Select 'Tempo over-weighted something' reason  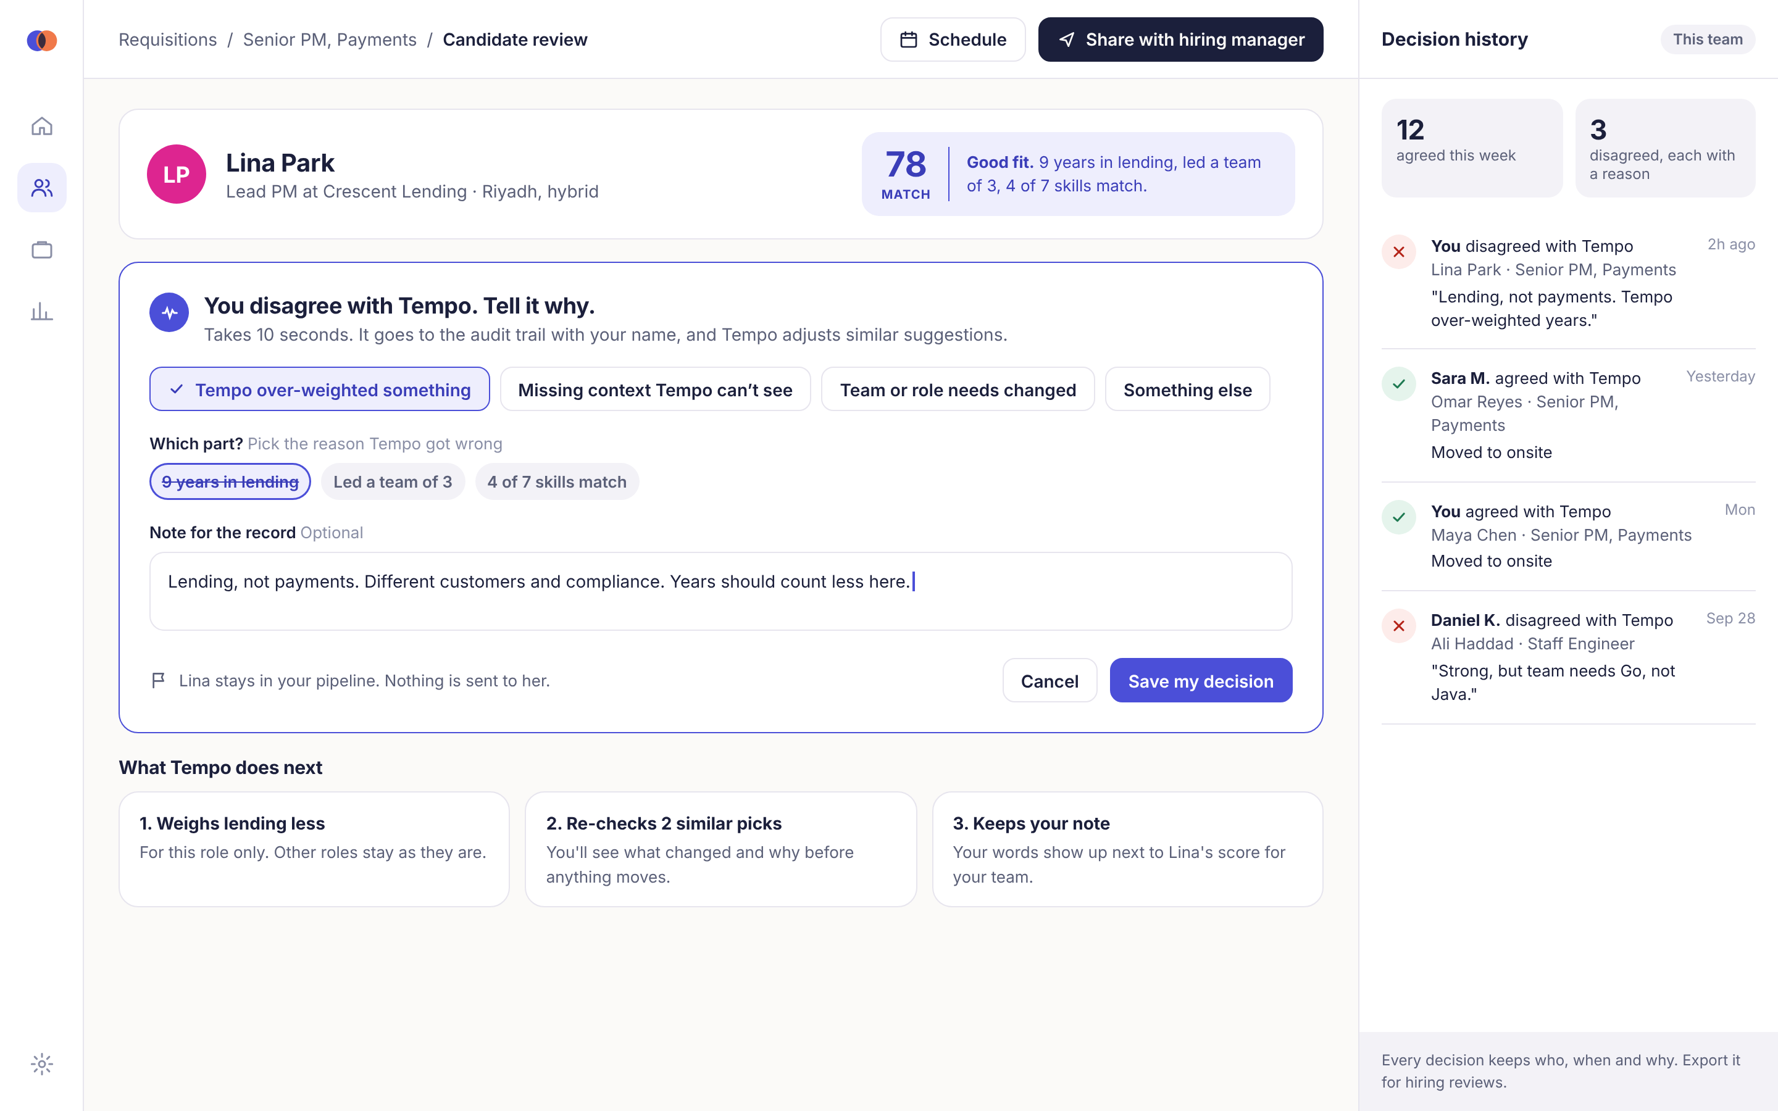click(320, 389)
